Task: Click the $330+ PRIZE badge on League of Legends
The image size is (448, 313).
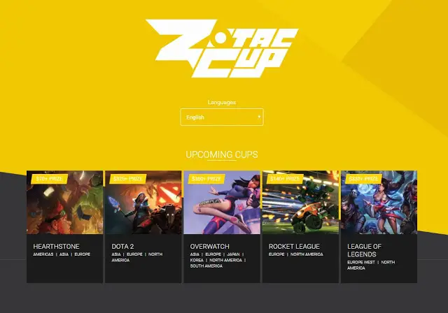Action: [363, 179]
